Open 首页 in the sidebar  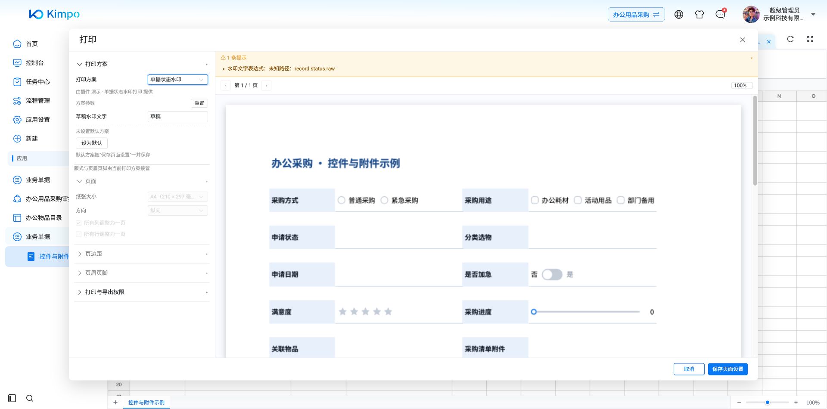pyautogui.click(x=32, y=44)
